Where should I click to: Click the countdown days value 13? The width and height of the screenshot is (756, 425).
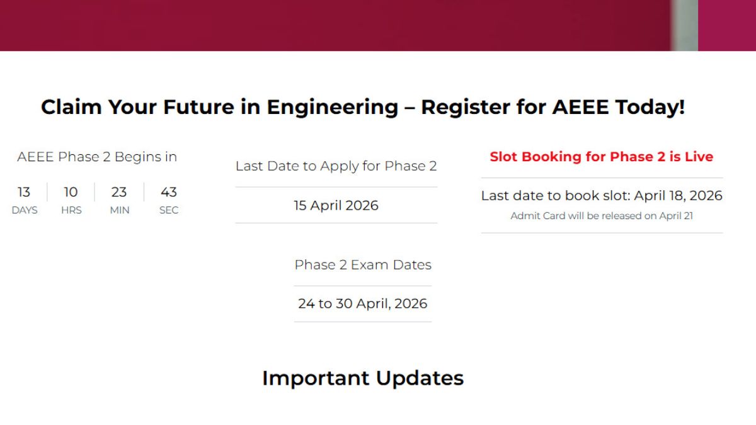[x=24, y=192]
